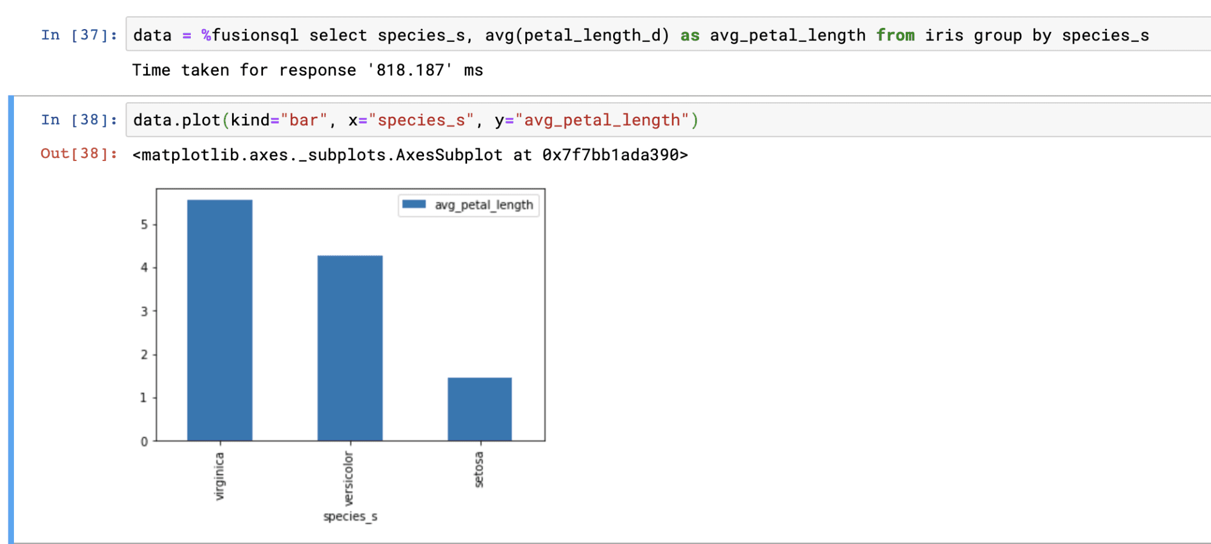Click the blue selected-cell indicator bar
The image size is (1211, 544).
pos(11,320)
